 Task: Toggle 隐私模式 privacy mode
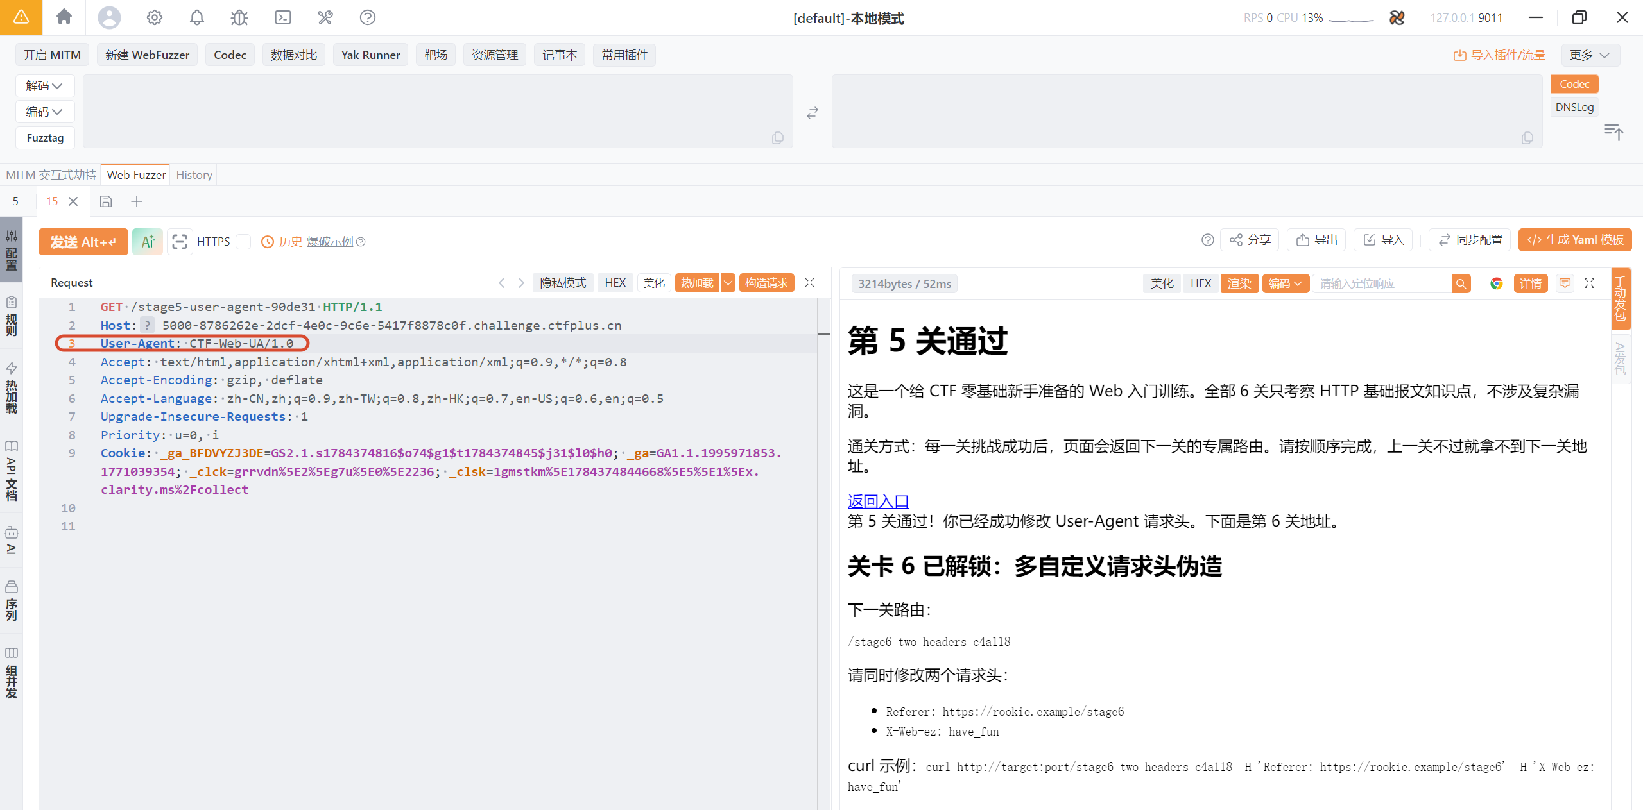click(x=563, y=283)
